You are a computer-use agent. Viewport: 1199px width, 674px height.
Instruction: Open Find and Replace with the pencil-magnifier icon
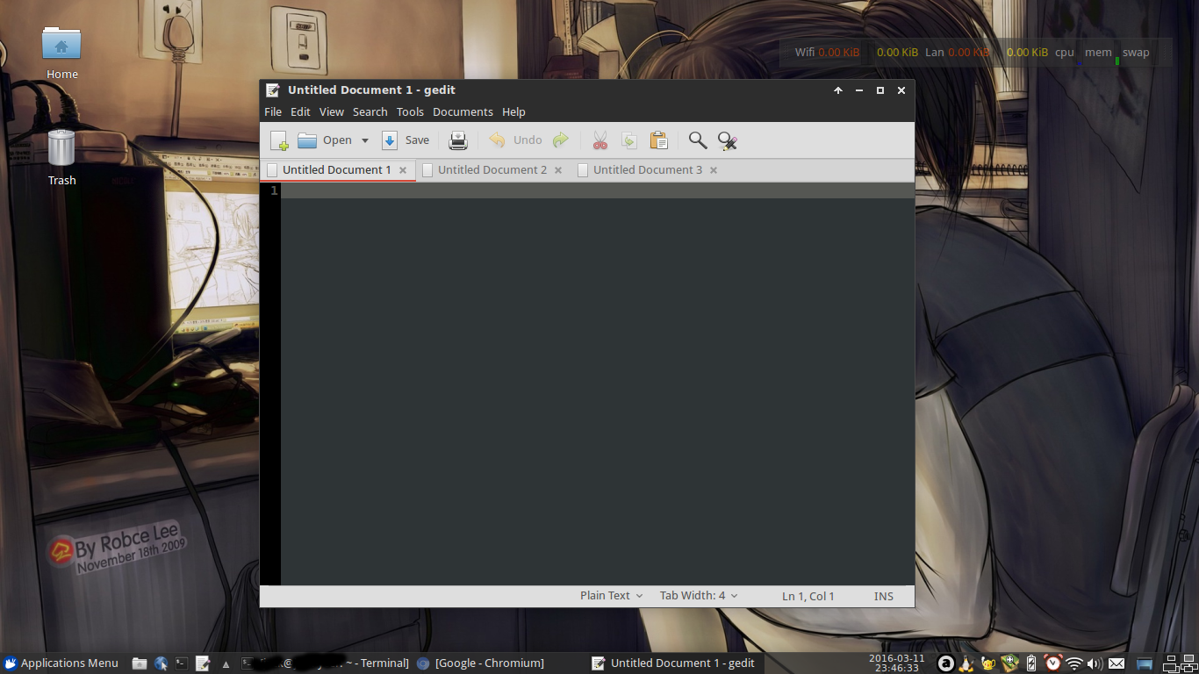pyautogui.click(x=727, y=140)
